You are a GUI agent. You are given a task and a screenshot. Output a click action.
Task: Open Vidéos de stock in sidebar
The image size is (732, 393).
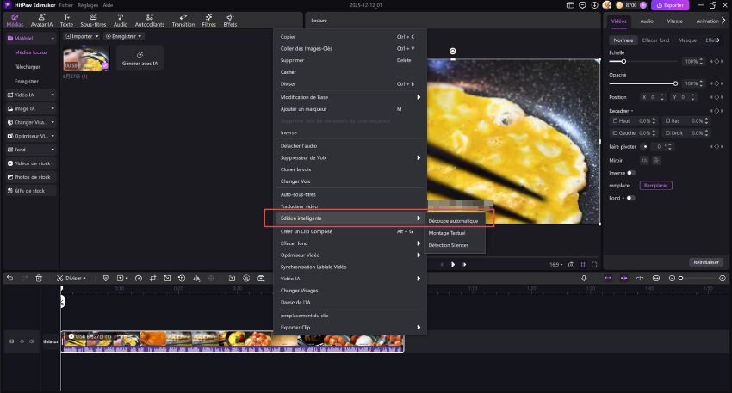pos(31,163)
